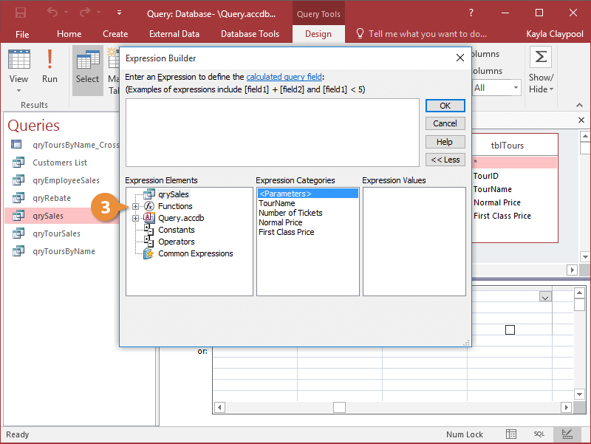This screenshot has width=591, height=444.
Task: Click the Totals sigma icon in Show/Hide
Action: 540,56
